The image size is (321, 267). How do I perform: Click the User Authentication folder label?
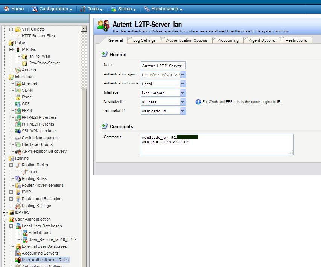click(33, 219)
